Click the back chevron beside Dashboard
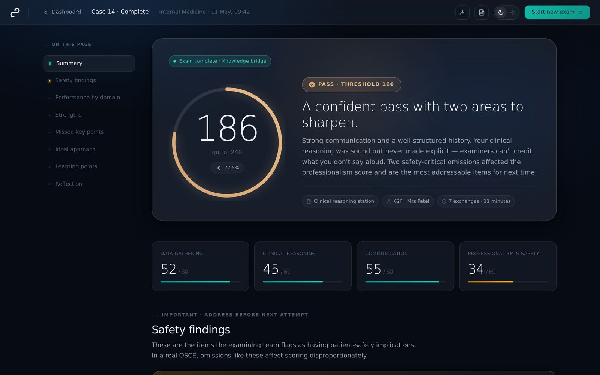This screenshot has width=600, height=375. pos(45,12)
